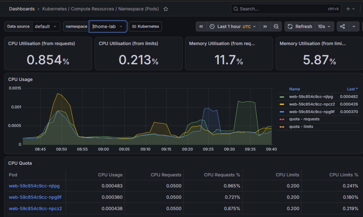Go to Dashboards breadcrumb
The width and height of the screenshot is (363, 217).
tap(22, 9)
